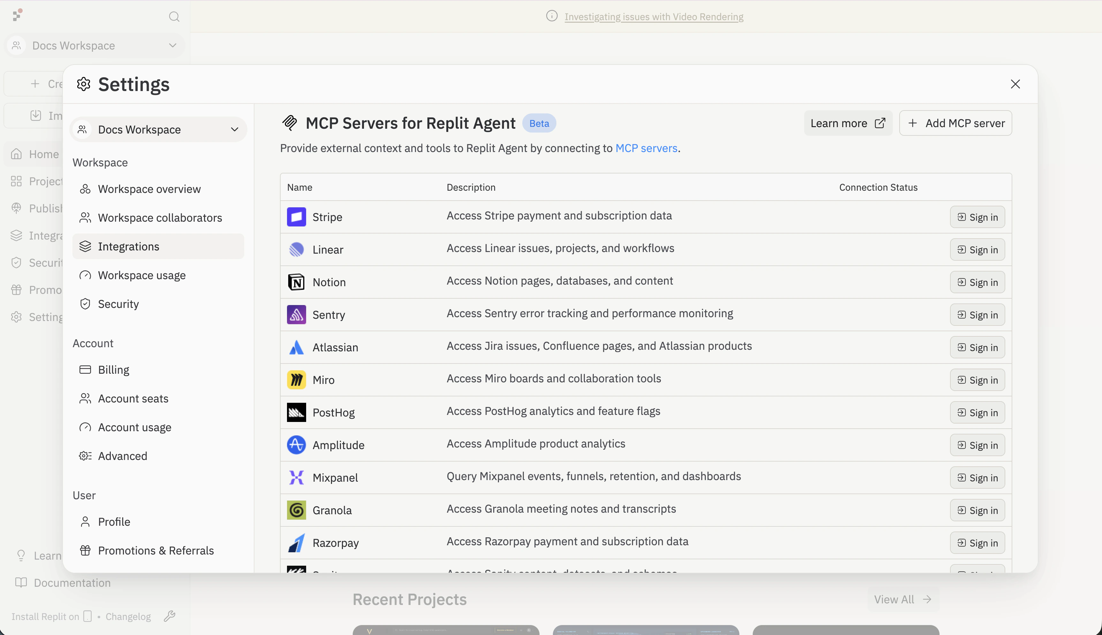Click 'Access Miro boards and collaboration tools' text

(554, 378)
